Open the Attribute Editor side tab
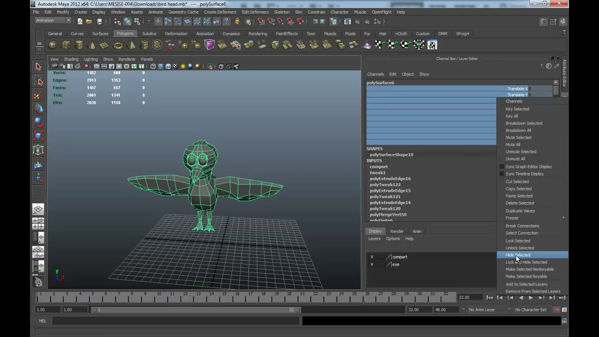The height and width of the screenshot is (337, 599). [564, 73]
